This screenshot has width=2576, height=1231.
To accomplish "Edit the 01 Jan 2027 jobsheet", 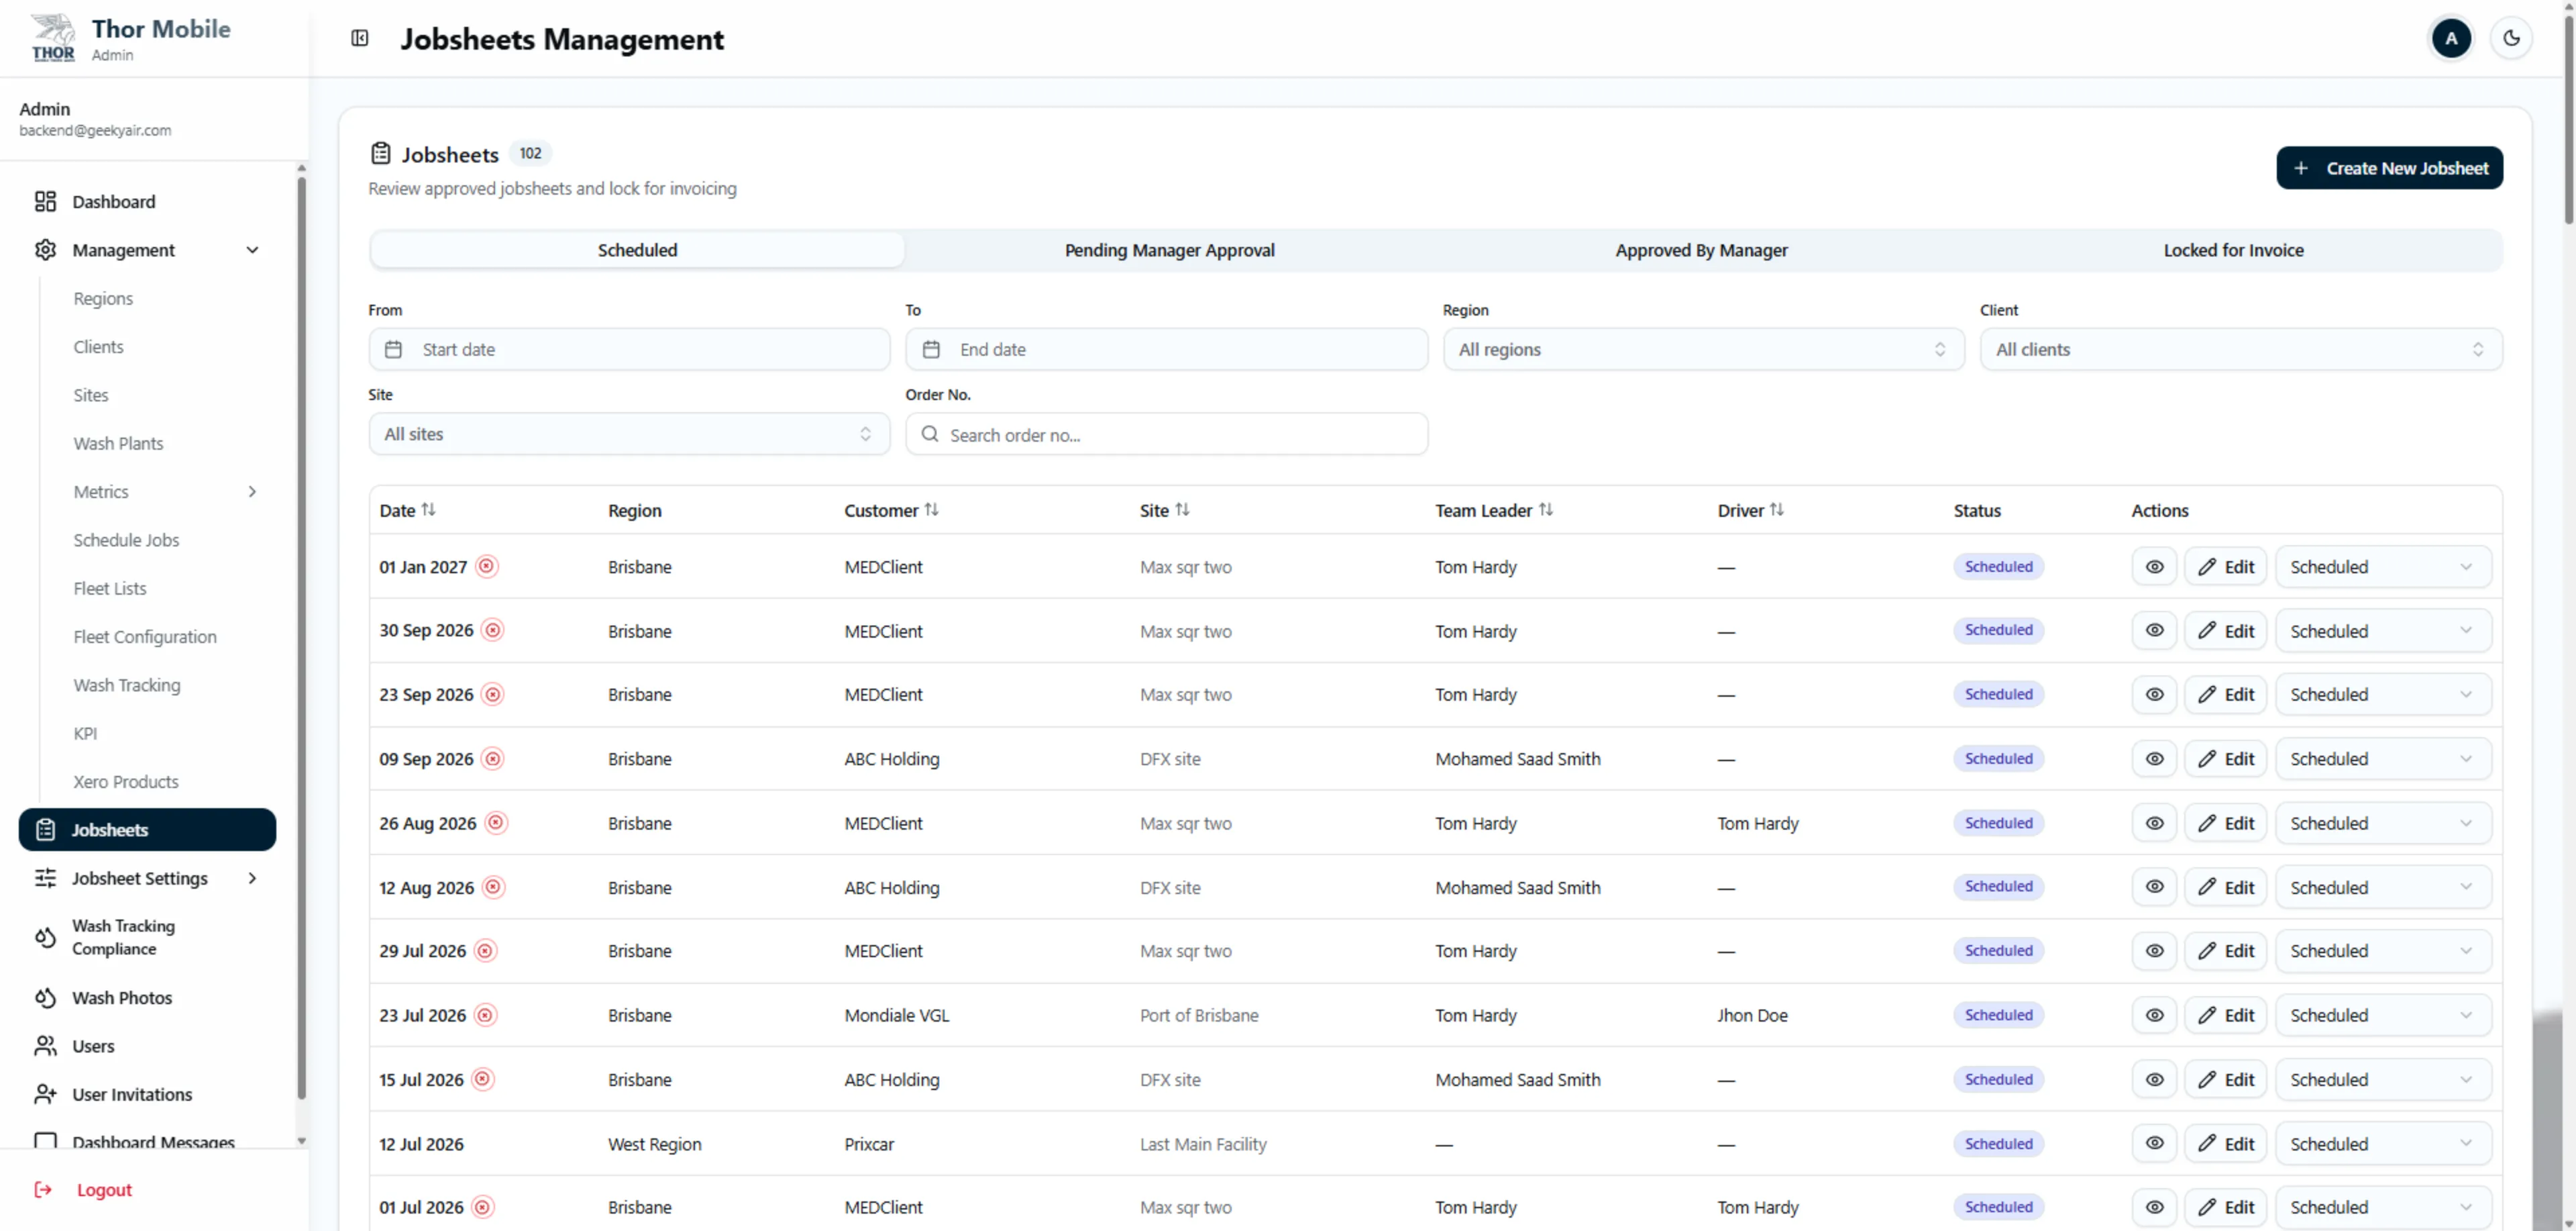I will click(2225, 567).
